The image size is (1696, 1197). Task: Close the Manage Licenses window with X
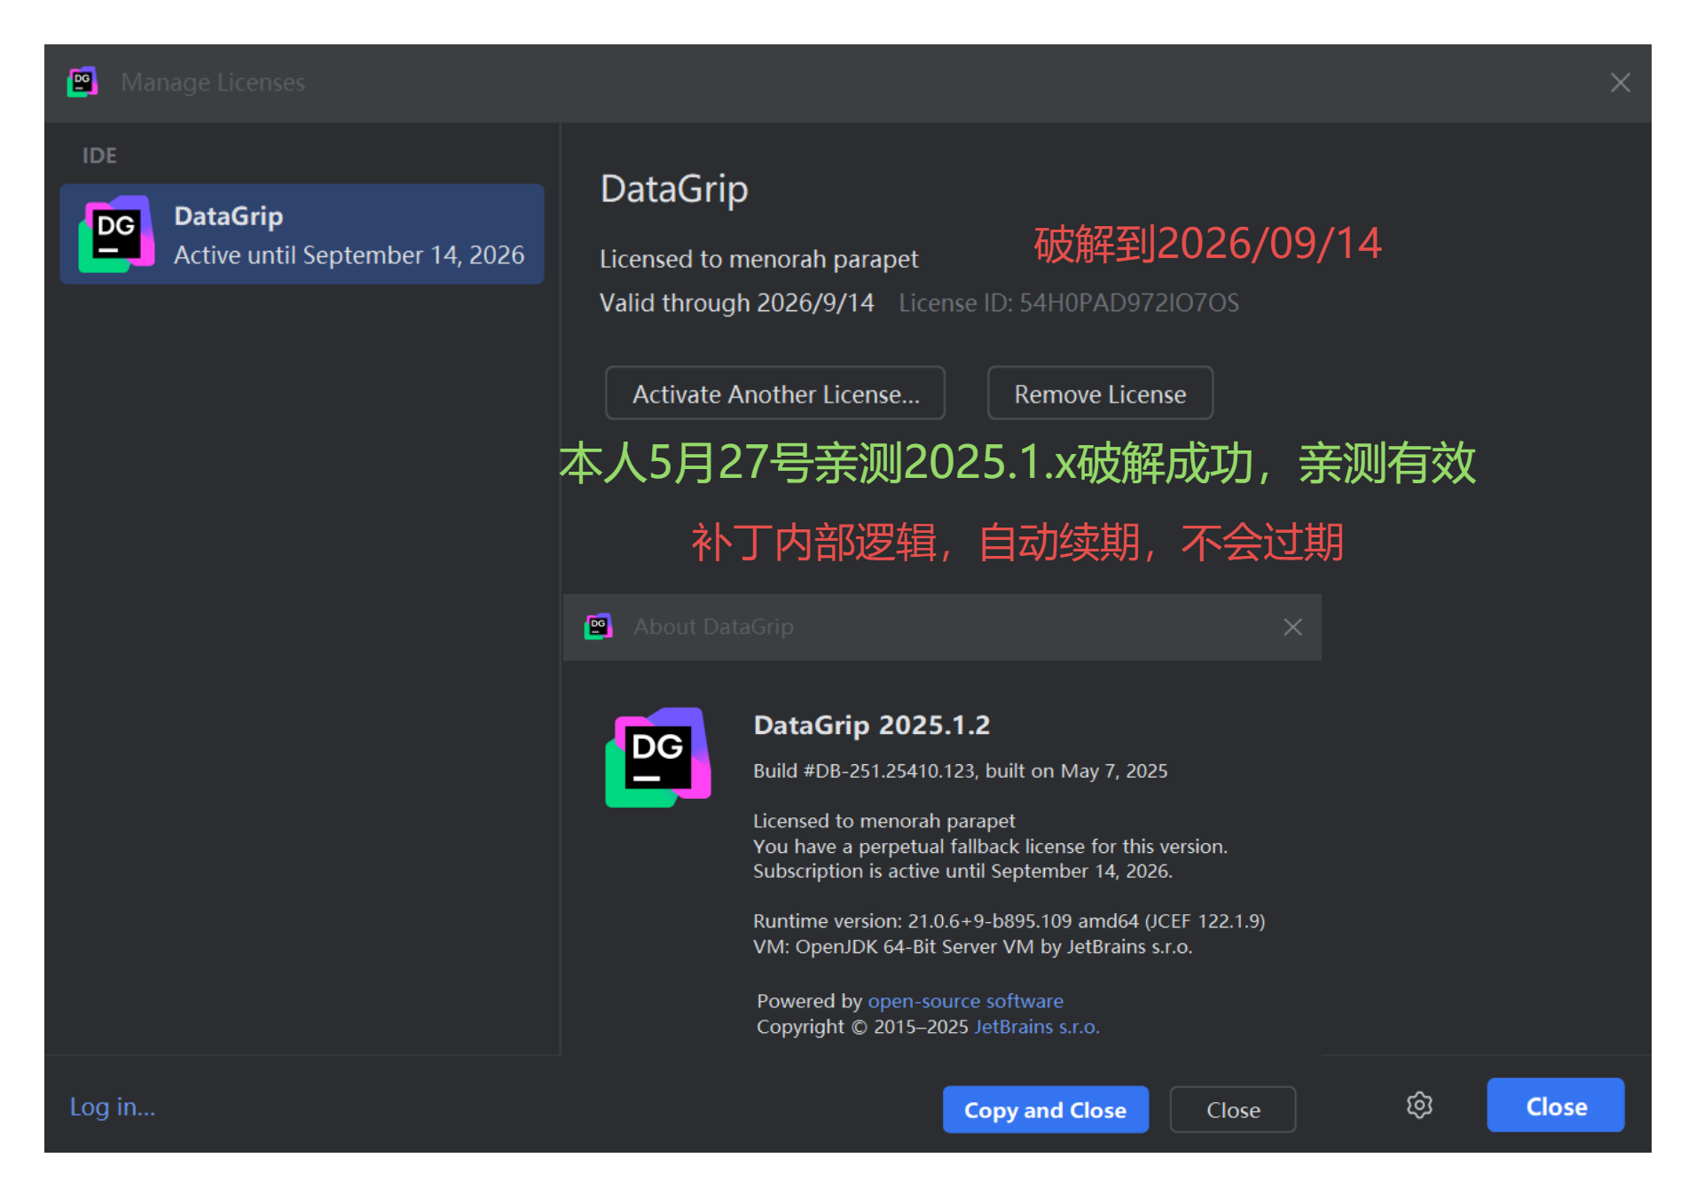tap(1620, 82)
